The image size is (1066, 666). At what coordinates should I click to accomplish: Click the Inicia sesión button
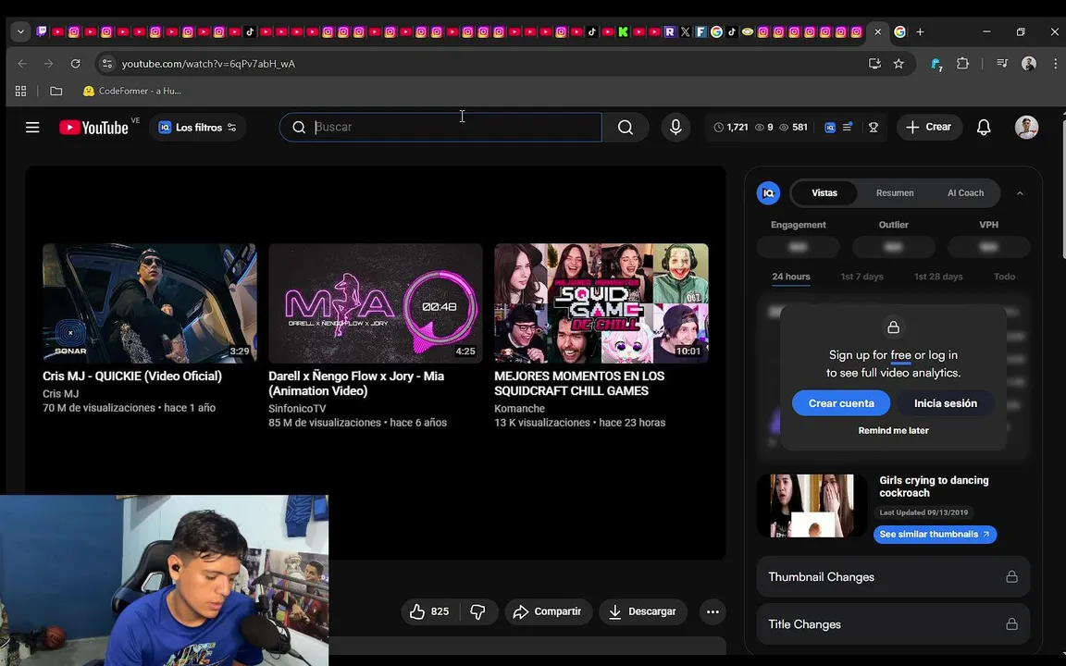[x=945, y=403]
